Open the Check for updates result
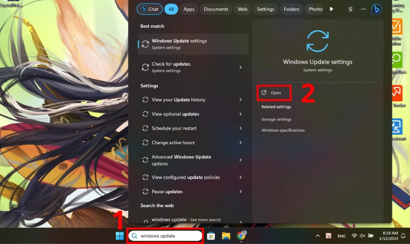Viewport: 410px width, 244px height. point(193,67)
